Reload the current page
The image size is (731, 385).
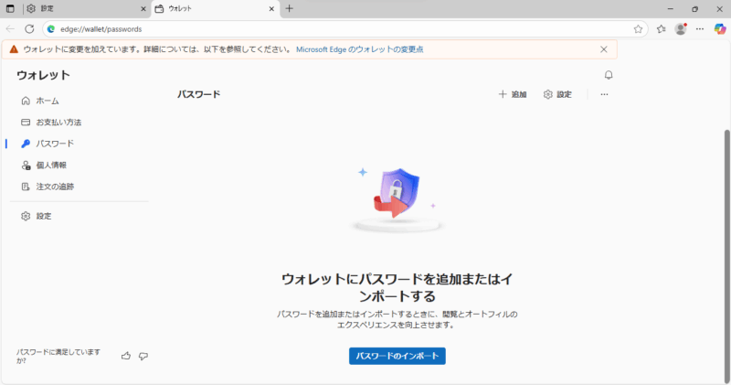(x=29, y=29)
